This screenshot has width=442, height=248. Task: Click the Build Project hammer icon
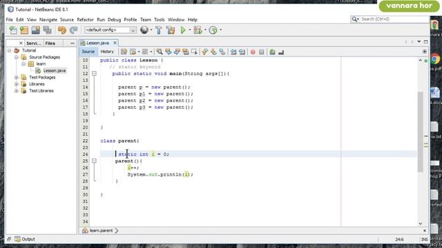pos(159,30)
